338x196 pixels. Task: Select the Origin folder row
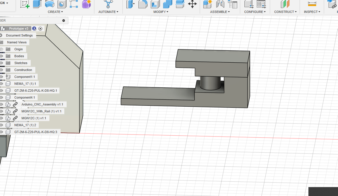click(x=19, y=49)
